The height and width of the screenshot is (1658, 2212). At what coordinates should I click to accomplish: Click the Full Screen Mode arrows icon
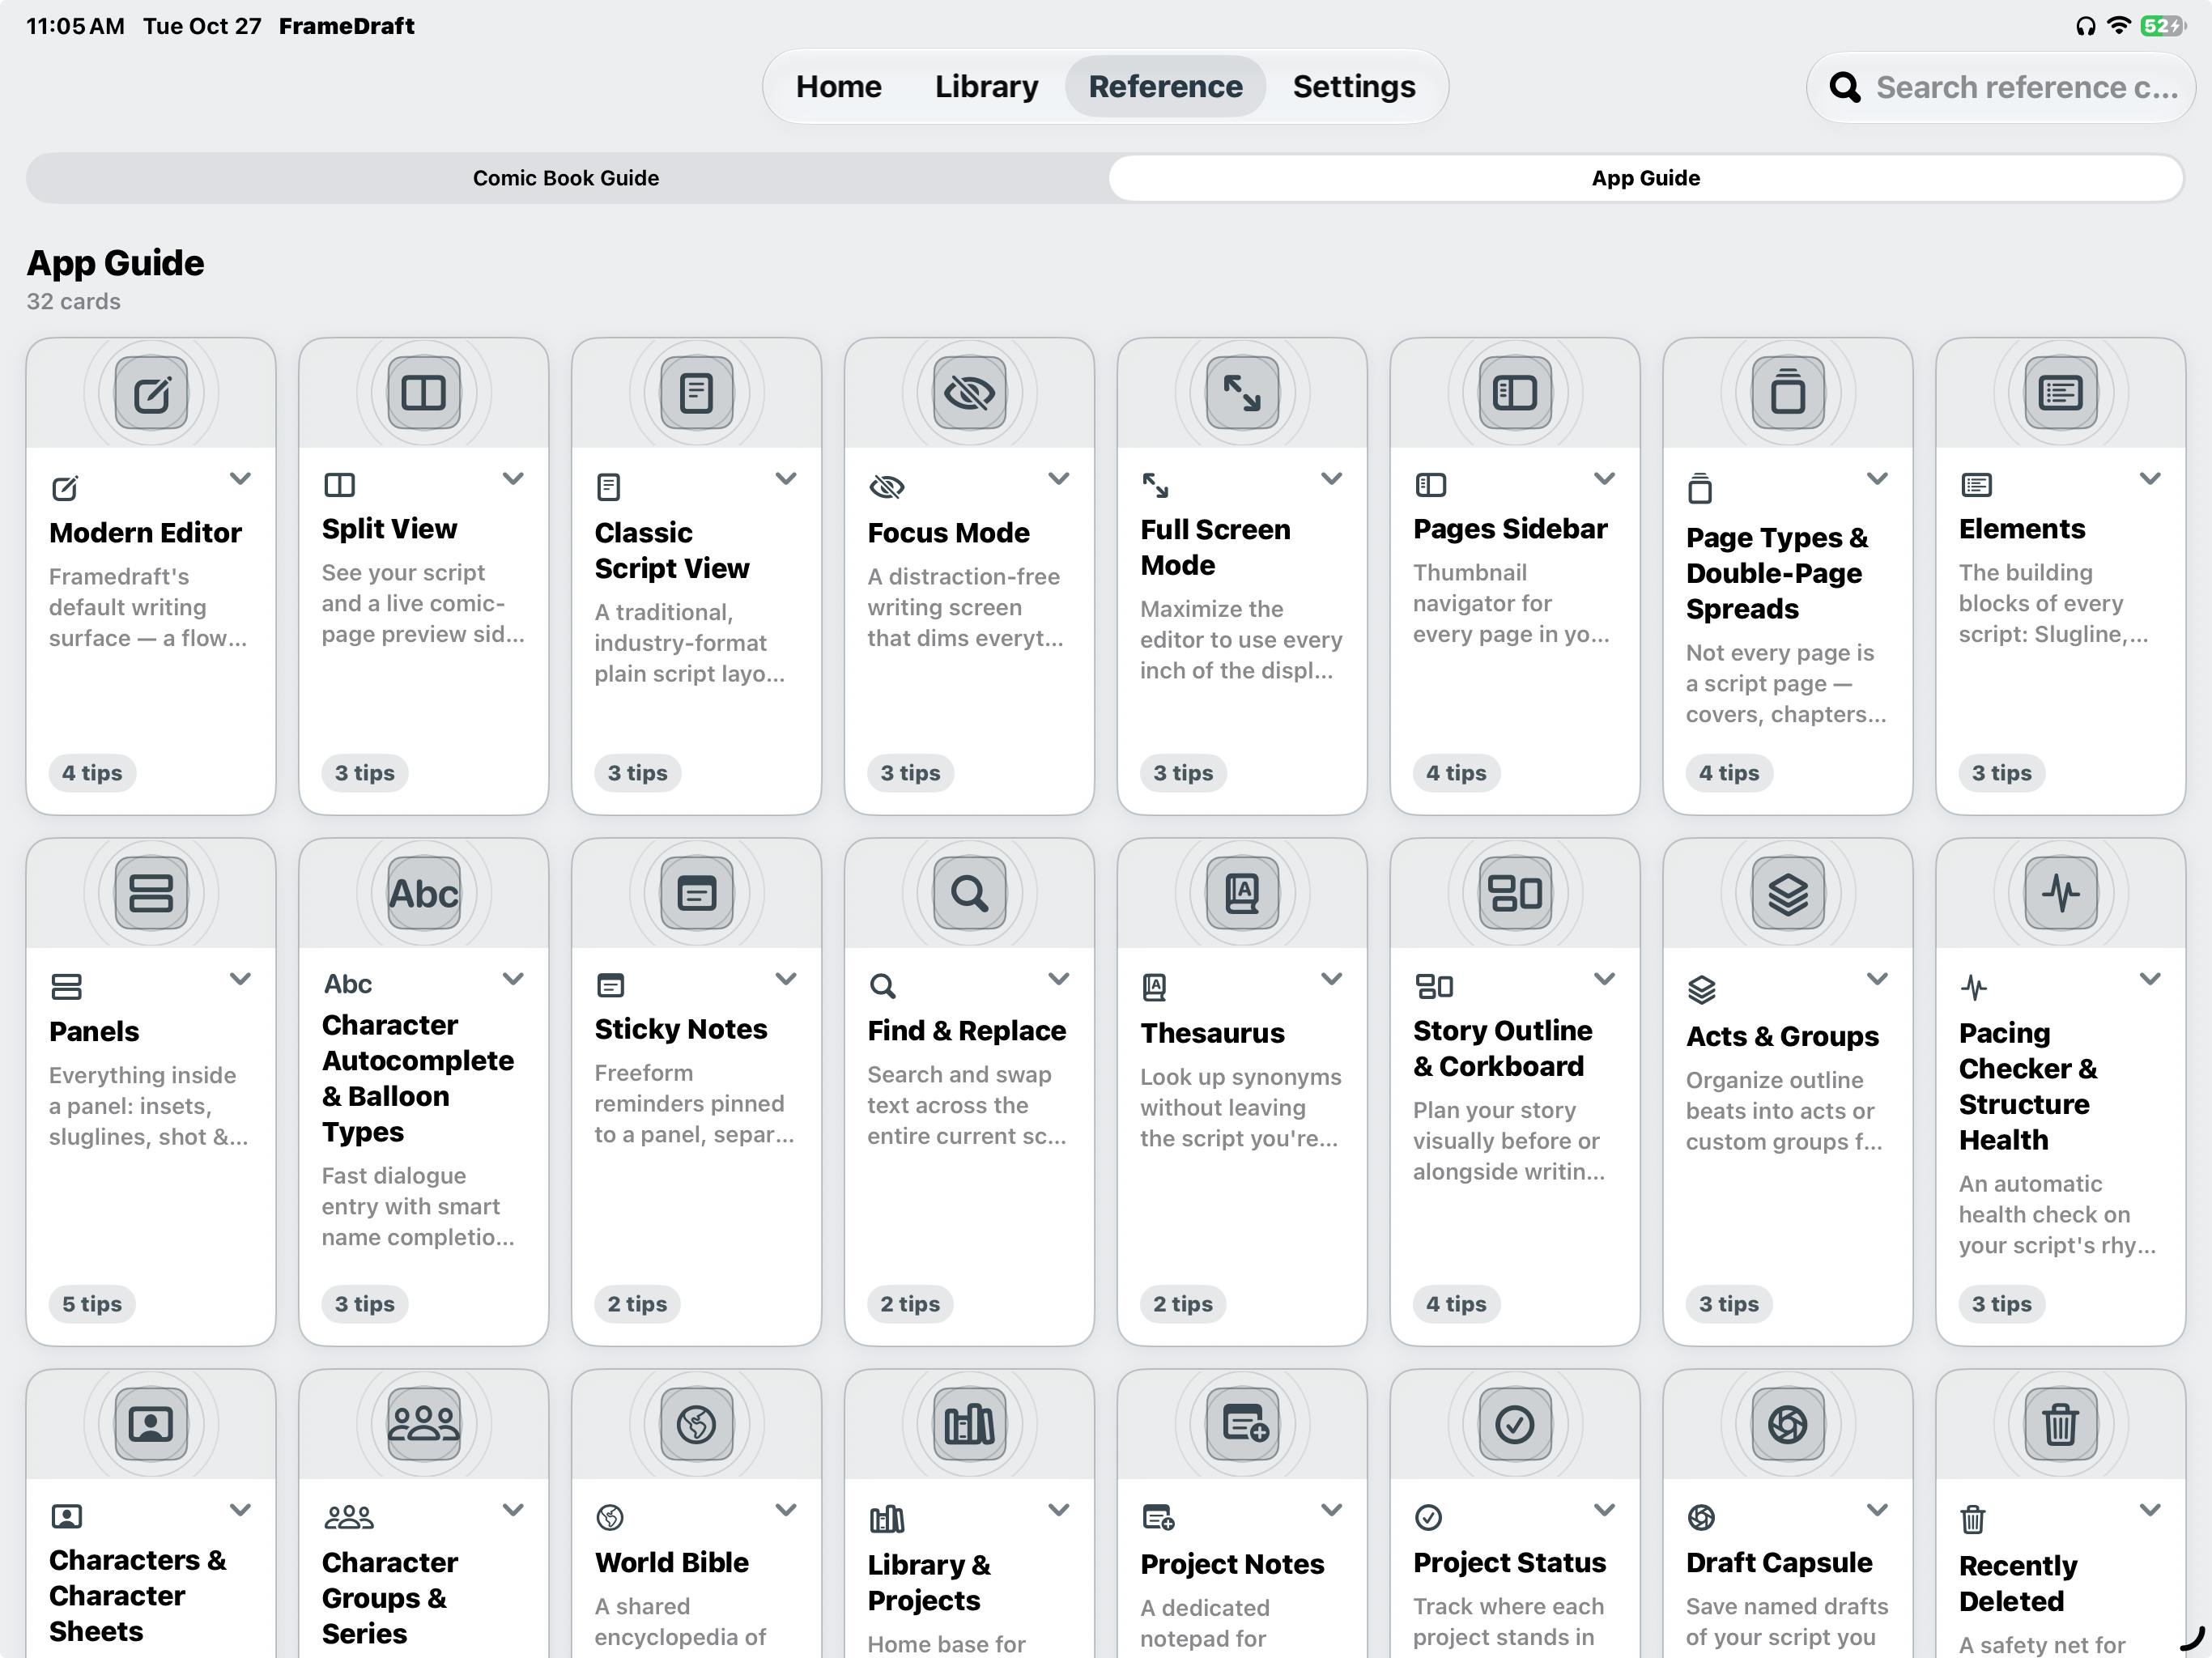(x=1243, y=393)
